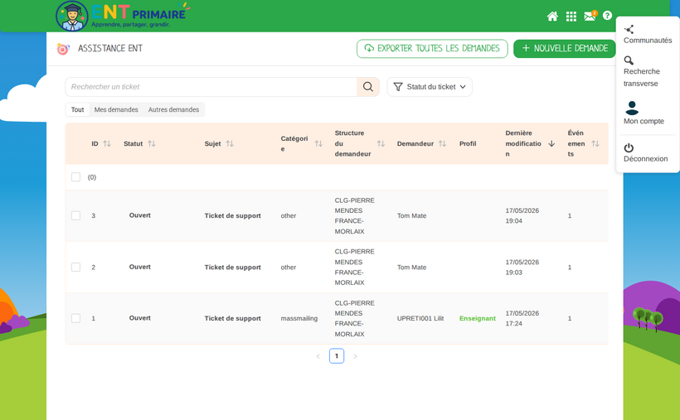This screenshot has height=420, width=680.
Task: Sort by the ID column arrows
Action: [x=107, y=143]
